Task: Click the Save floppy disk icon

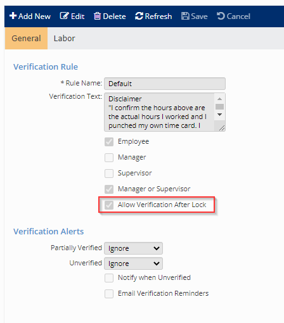Action: click(x=185, y=16)
